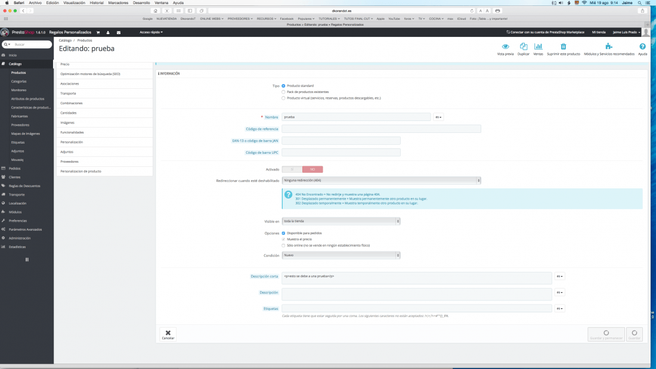Click Mi tienda link

click(x=599, y=32)
